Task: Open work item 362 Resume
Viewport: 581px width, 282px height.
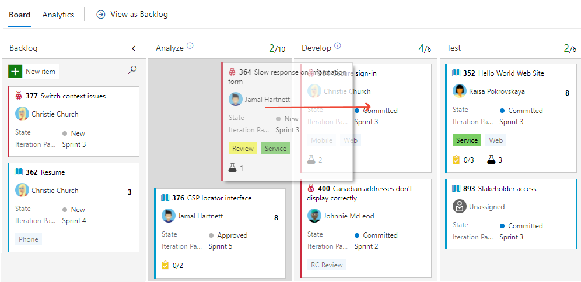Action: click(52, 172)
